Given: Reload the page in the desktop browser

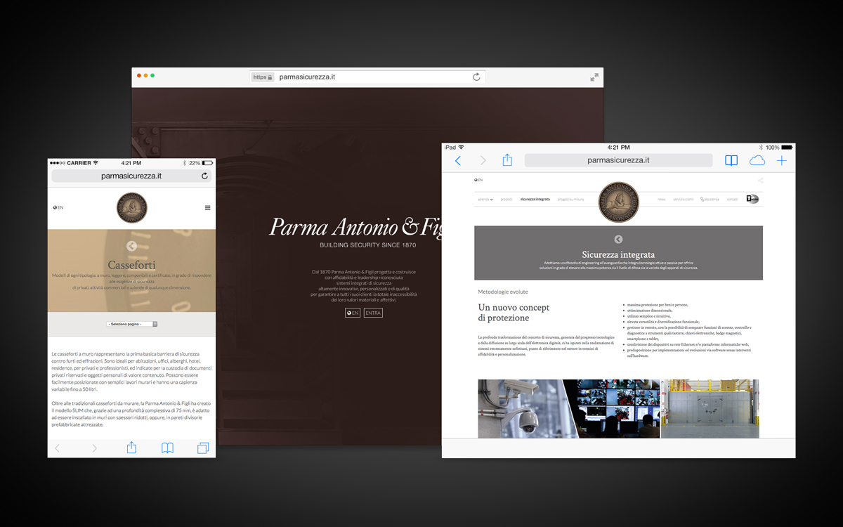Looking at the screenshot, I should click(x=476, y=77).
